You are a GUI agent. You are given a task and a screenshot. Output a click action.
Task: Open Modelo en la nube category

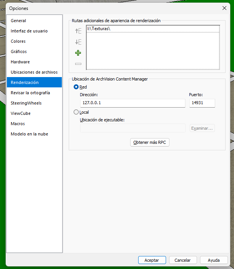(34, 134)
